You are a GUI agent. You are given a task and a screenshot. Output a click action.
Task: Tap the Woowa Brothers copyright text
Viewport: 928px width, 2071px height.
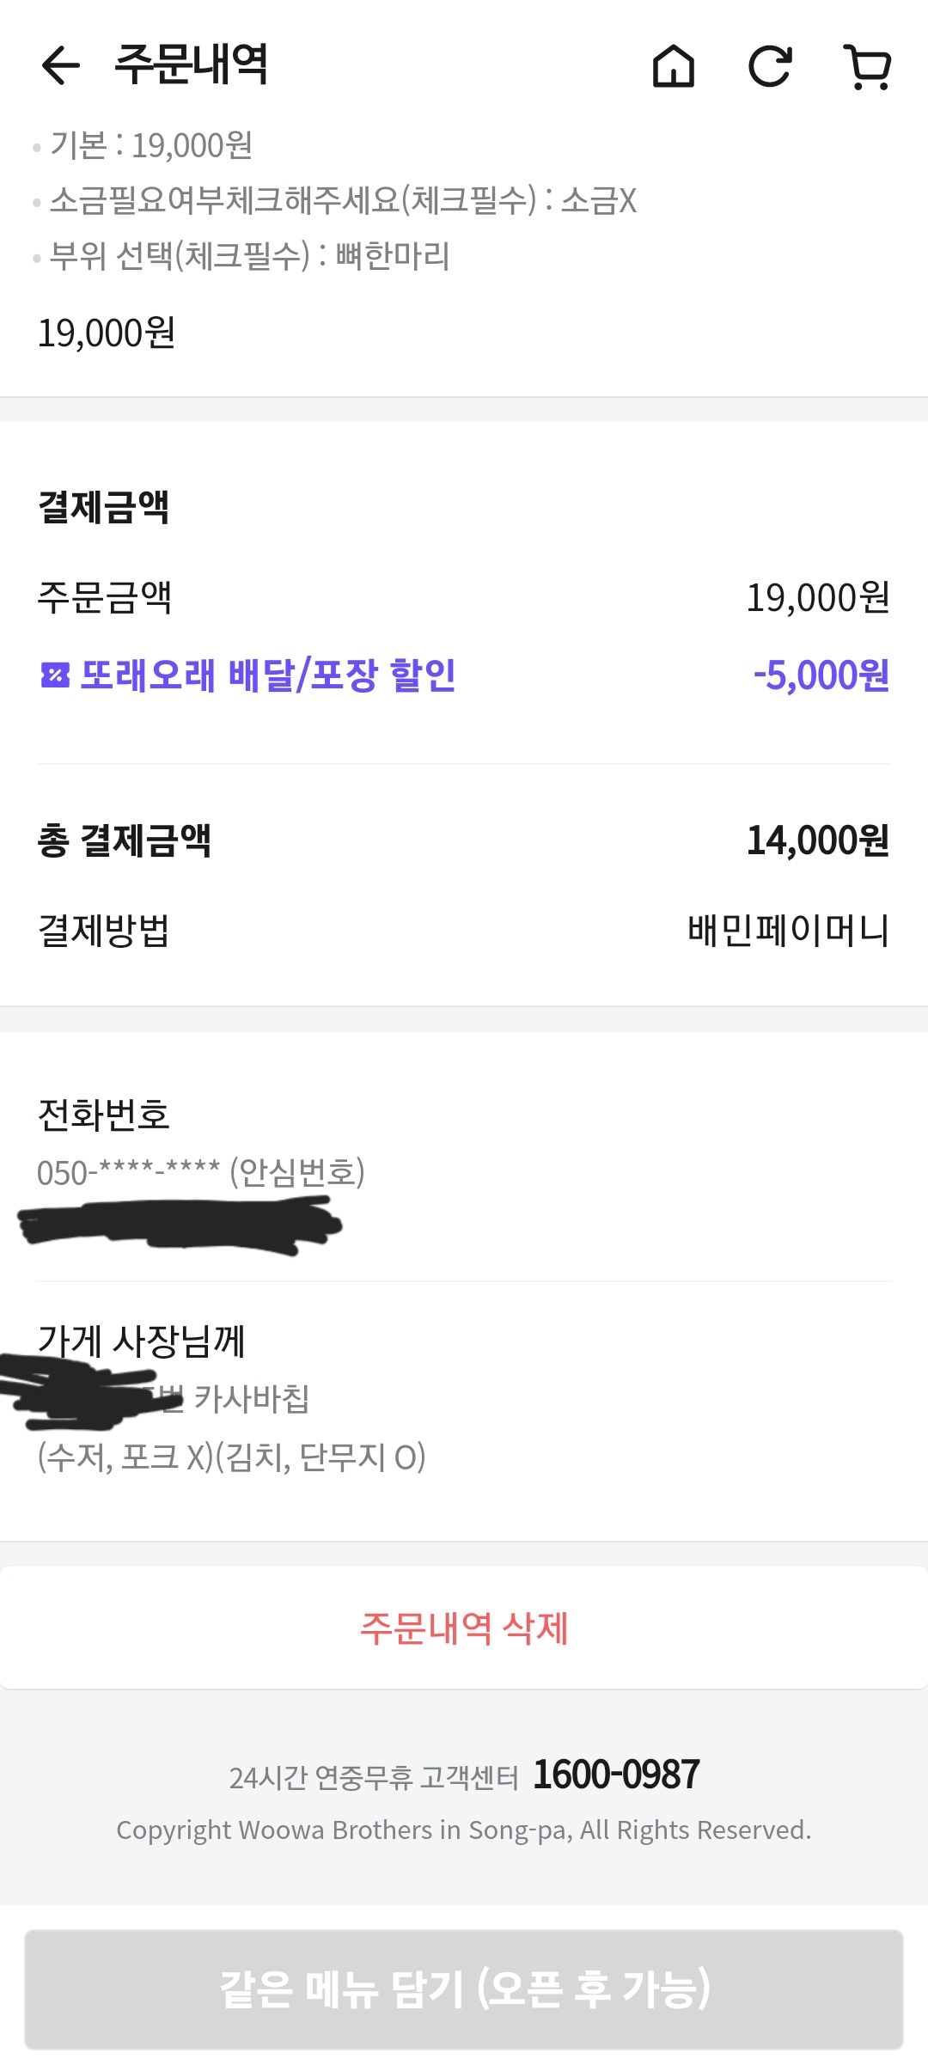tap(464, 1830)
